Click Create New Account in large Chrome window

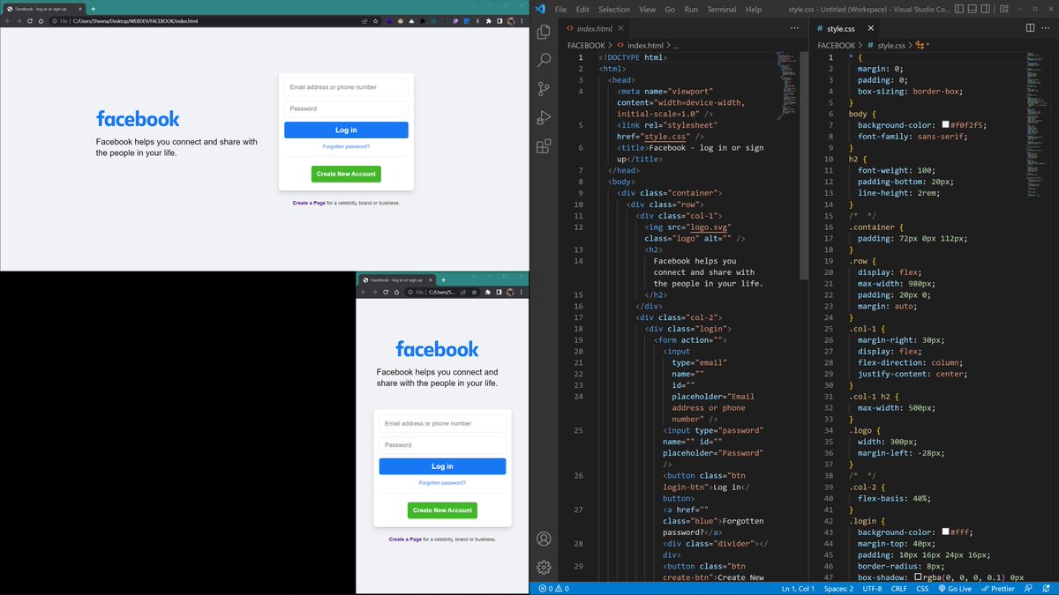click(346, 174)
